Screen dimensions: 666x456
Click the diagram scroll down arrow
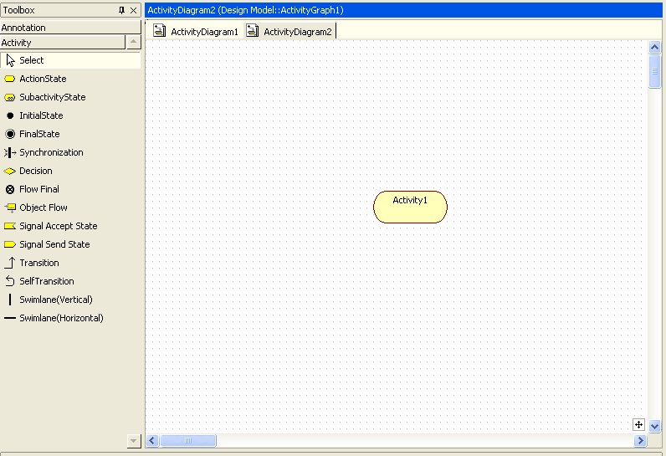click(654, 426)
